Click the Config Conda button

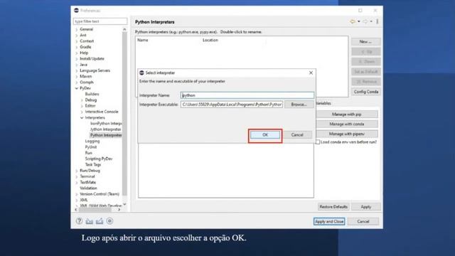(x=366, y=92)
